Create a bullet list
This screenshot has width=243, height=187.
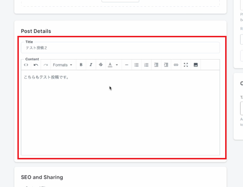[136, 65]
